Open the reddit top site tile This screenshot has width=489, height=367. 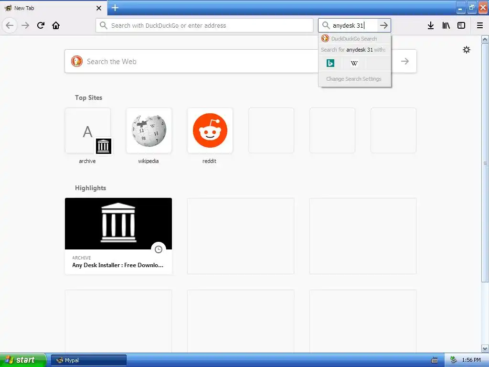pyautogui.click(x=210, y=130)
